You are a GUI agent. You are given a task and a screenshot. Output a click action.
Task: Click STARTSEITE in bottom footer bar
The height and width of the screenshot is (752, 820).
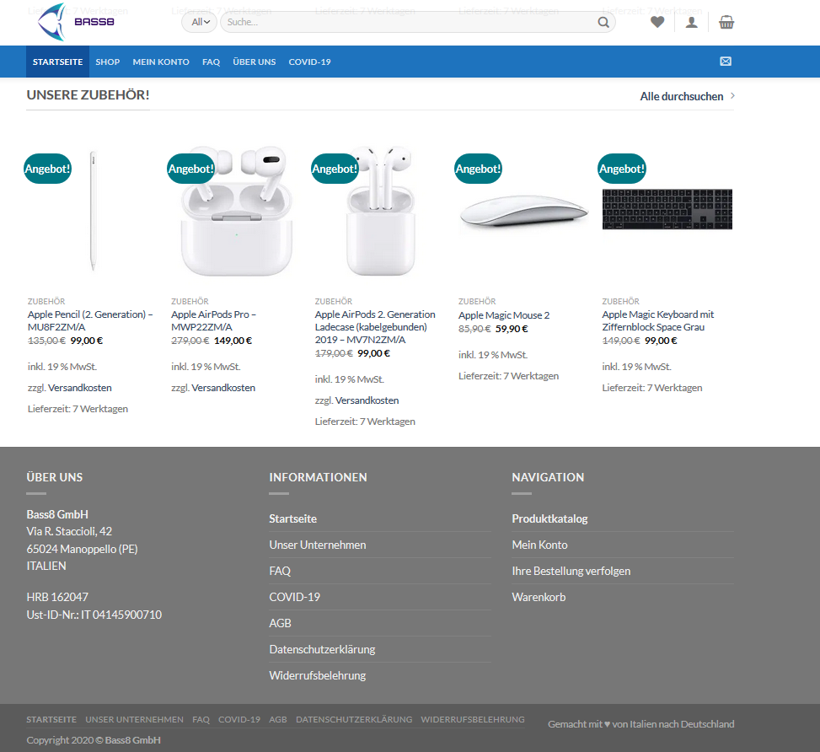point(51,720)
